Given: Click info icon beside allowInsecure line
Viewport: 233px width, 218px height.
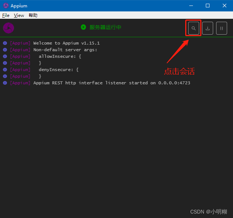Looking at the screenshot, I should pos(5,56).
